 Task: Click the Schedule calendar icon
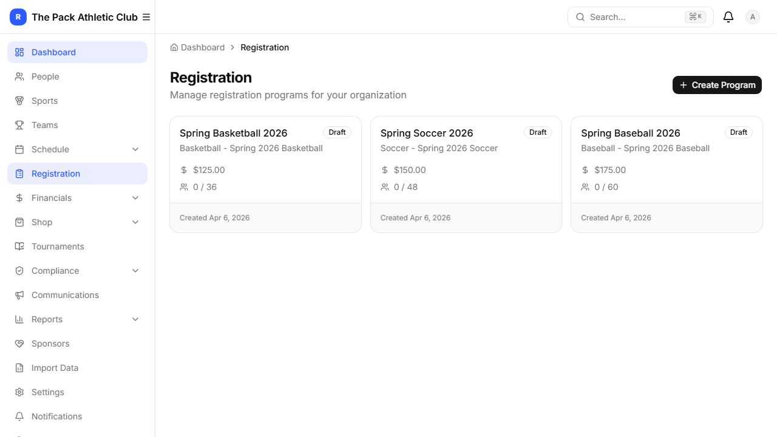click(x=19, y=149)
